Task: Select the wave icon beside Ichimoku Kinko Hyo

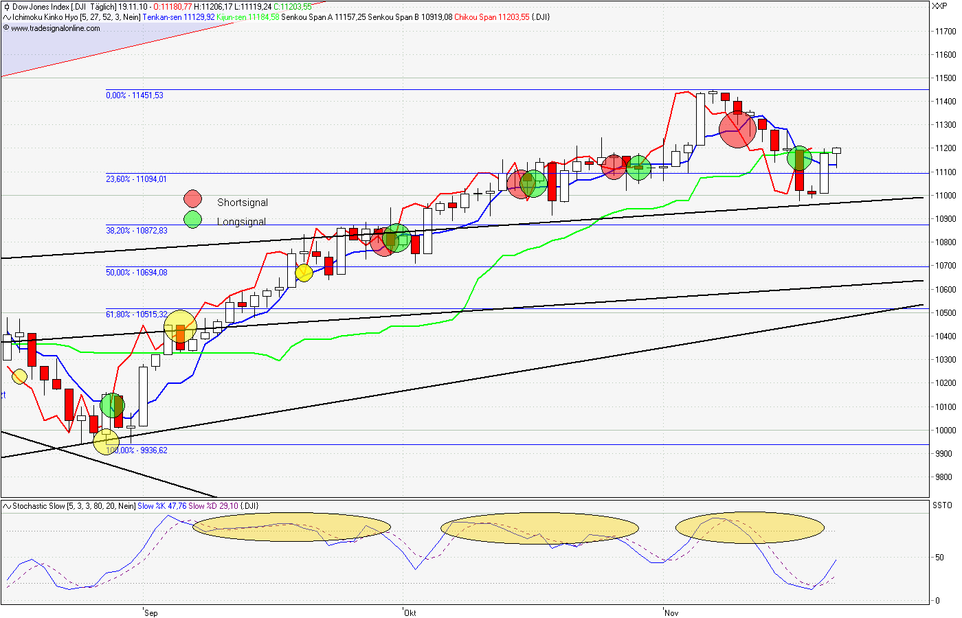Action: (x=6, y=16)
